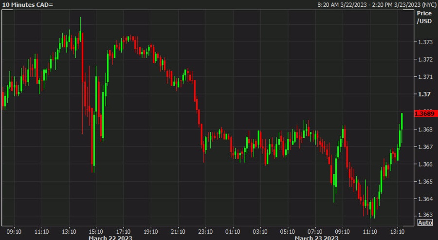Click the date range text in the header
The height and width of the screenshot is (240, 438).
point(377,5)
